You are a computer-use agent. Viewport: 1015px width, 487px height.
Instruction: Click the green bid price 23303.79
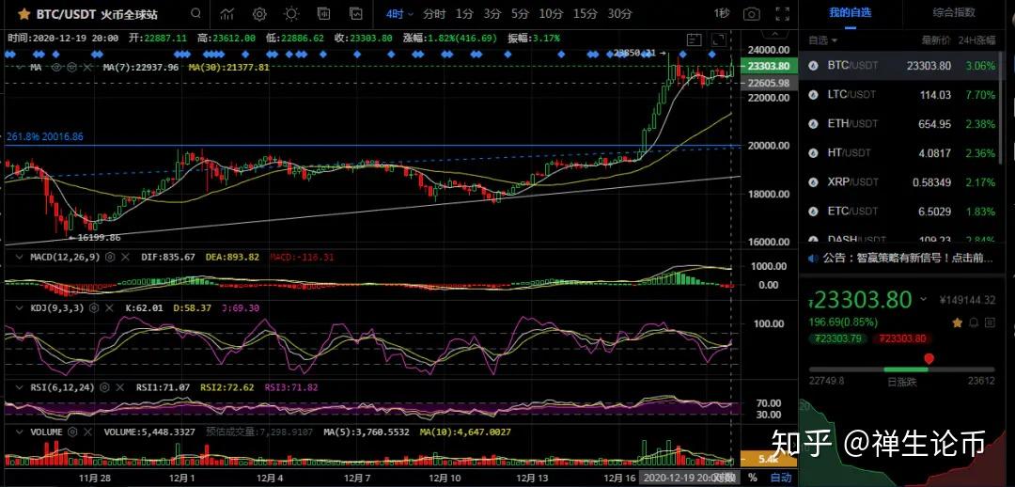[837, 338]
